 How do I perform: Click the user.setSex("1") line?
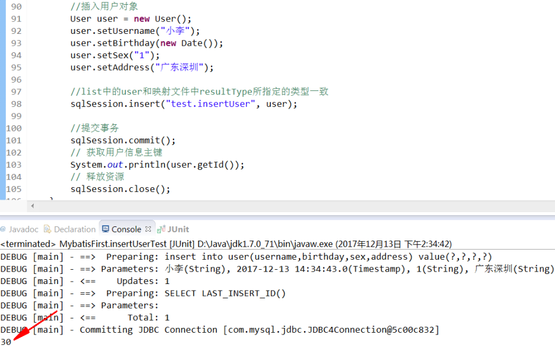tap(115, 56)
